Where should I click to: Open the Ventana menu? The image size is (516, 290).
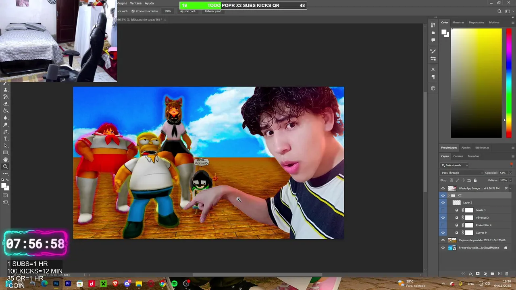[135, 3]
